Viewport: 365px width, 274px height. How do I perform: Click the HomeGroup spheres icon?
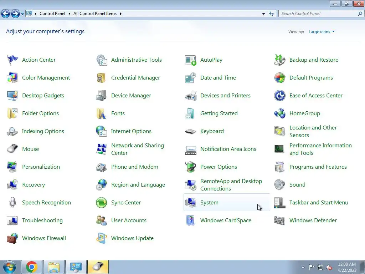pyautogui.click(x=279, y=113)
